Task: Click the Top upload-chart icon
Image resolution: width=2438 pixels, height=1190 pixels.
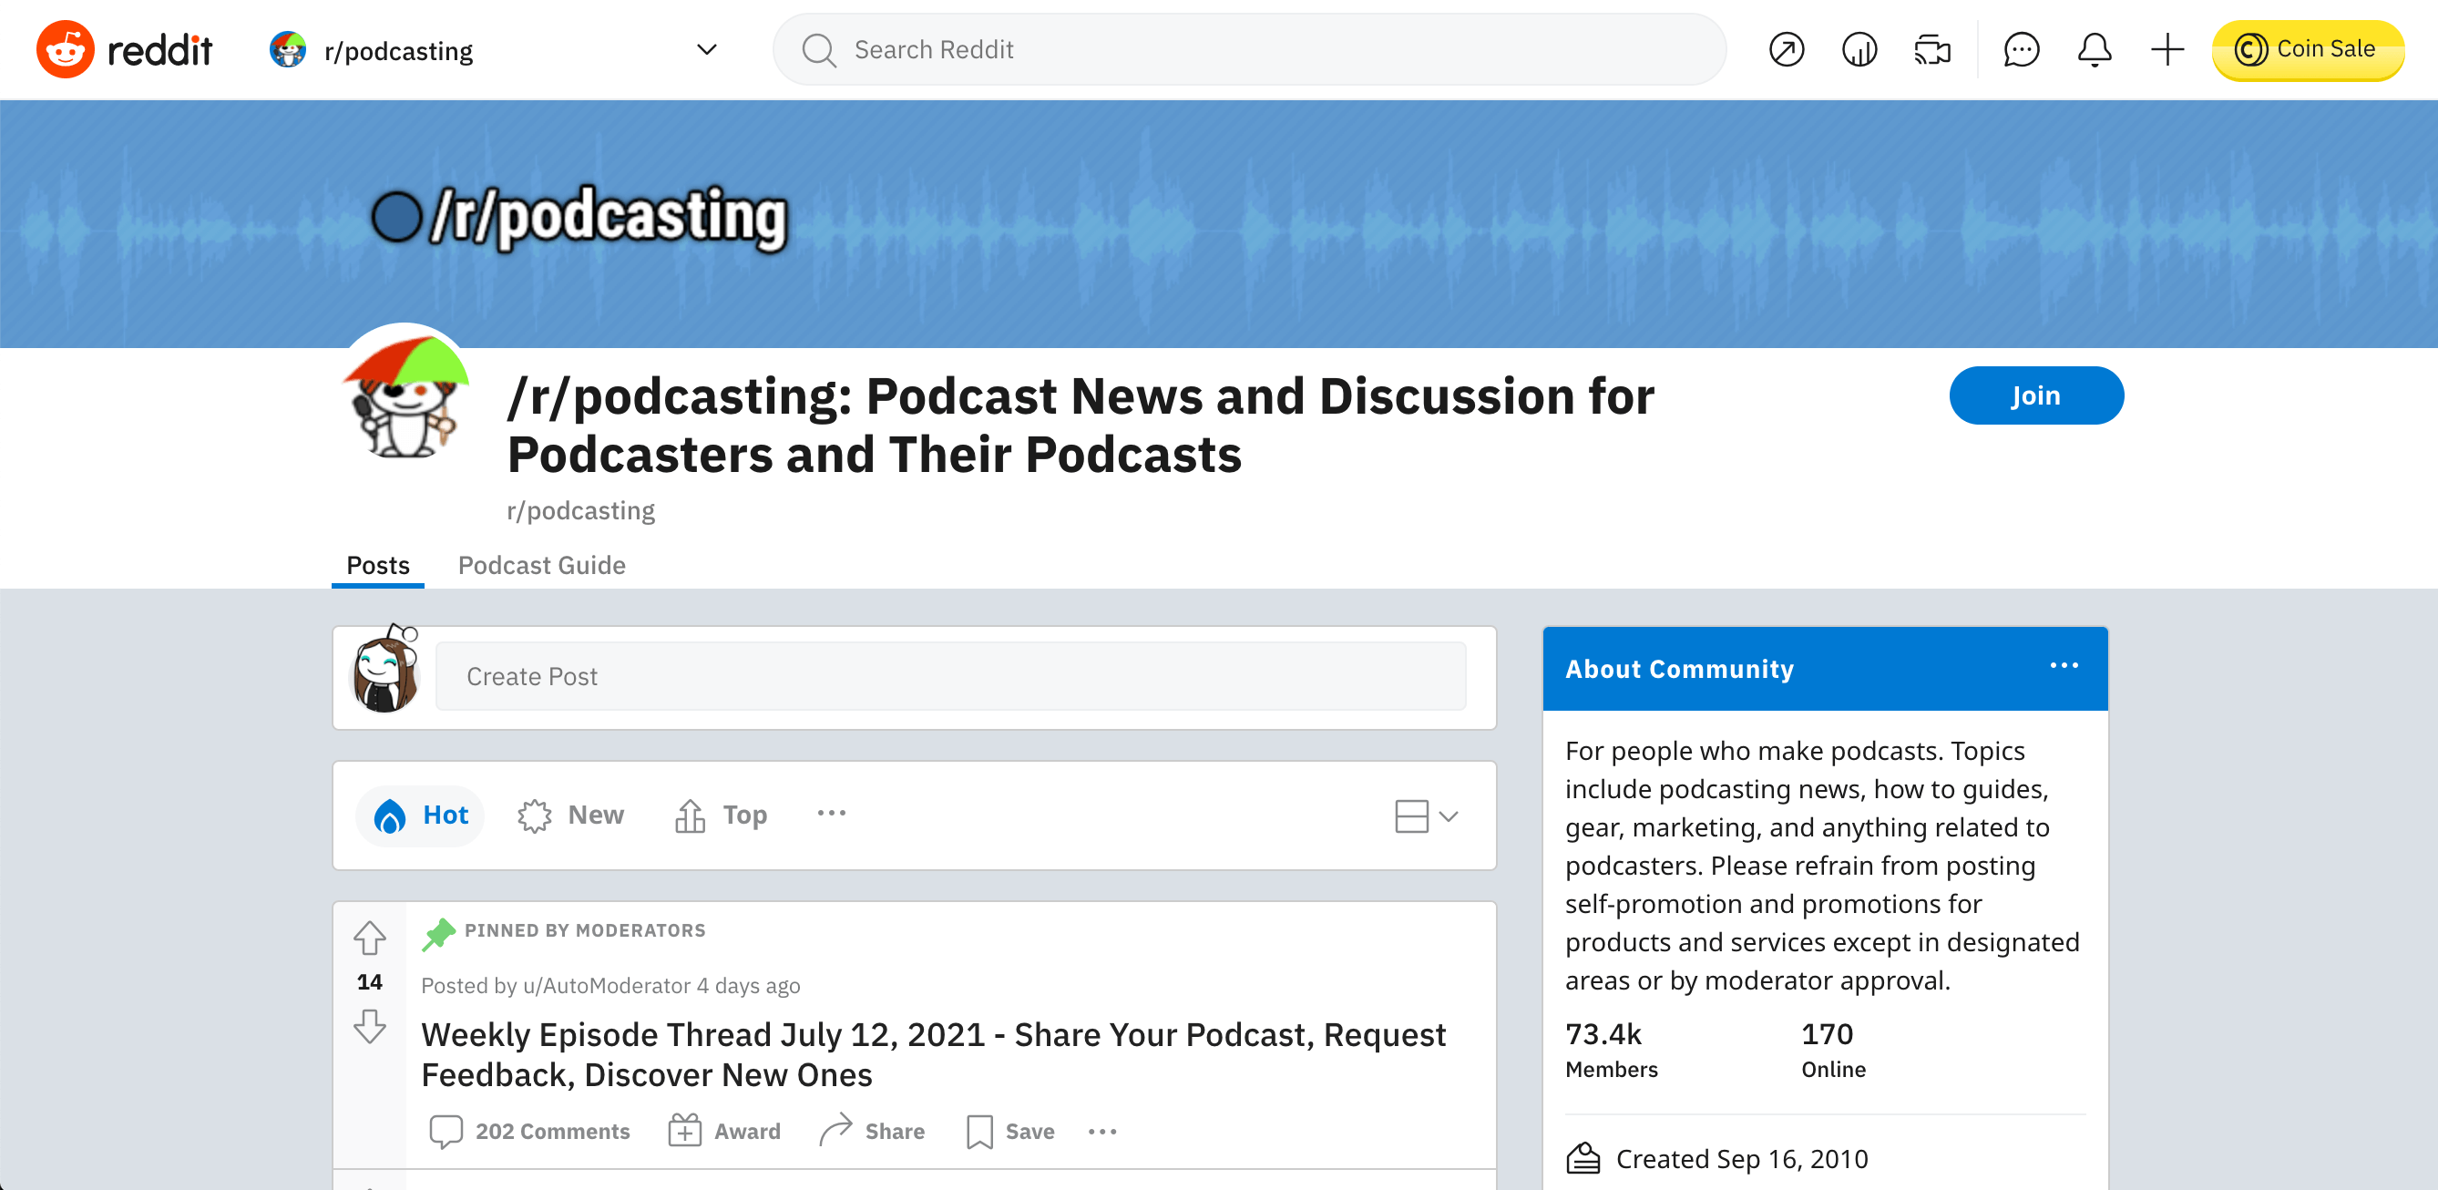Action: pyautogui.click(x=690, y=816)
